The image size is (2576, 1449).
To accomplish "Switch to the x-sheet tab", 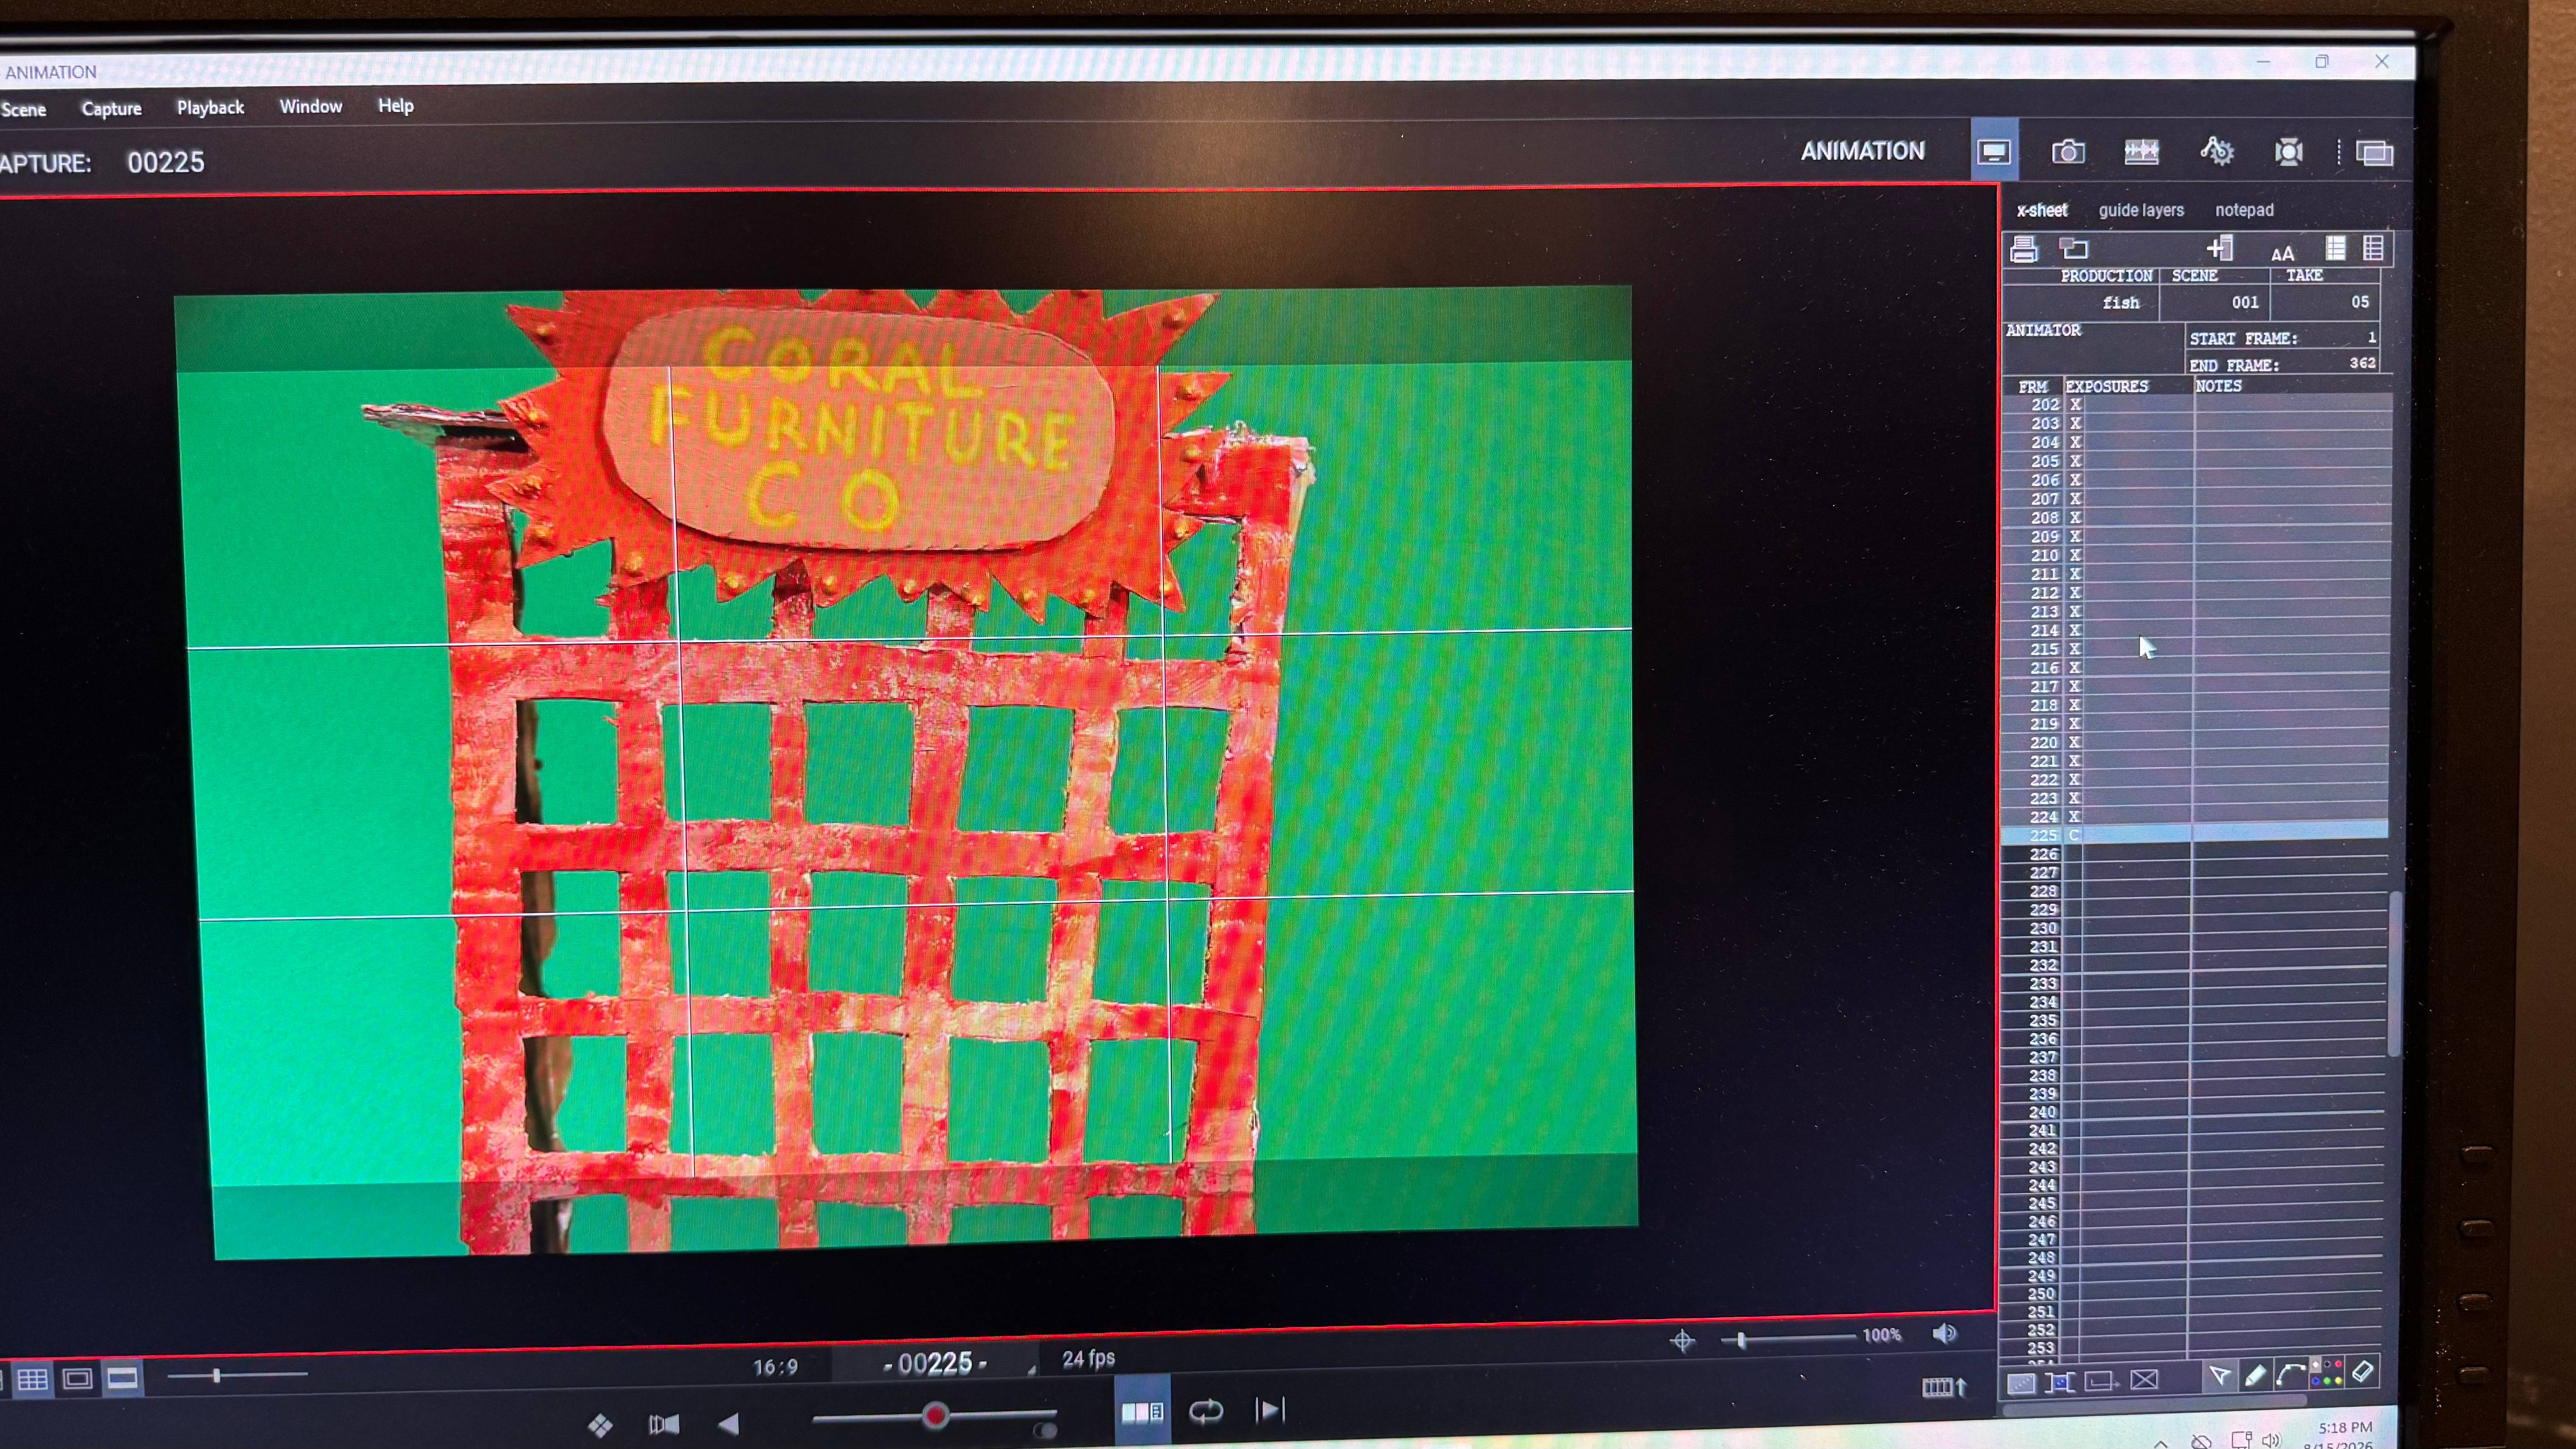I will 2042,210.
